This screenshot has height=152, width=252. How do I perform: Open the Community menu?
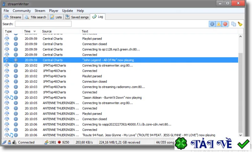[x=22, y=11]
